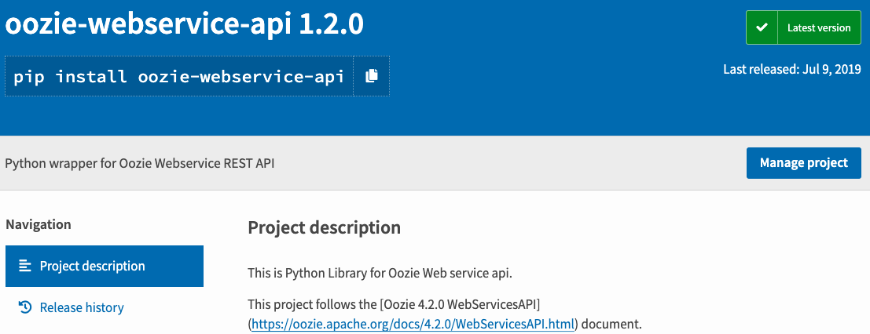Click the pip install oozie-webservice-api command text
870x334 pixels.
(179, 76)
